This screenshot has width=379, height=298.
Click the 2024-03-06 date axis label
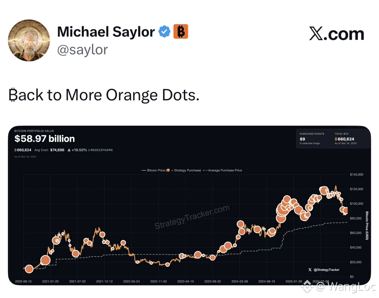pyautogui.click(x=240, y=282)
